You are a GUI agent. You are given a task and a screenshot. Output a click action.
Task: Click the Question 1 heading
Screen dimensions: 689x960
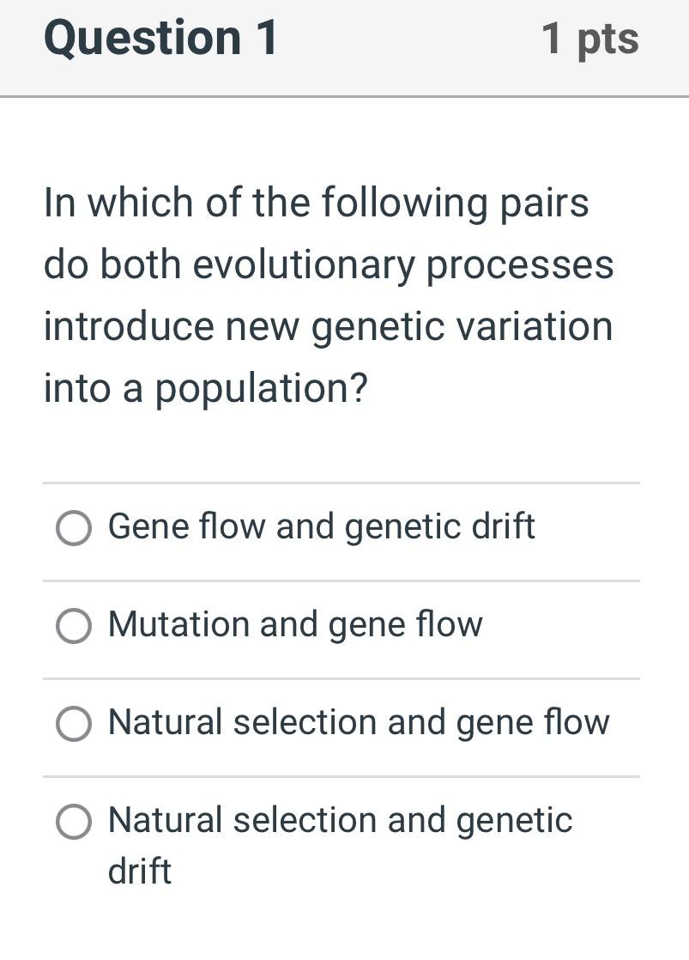pyautogui.click(x=160, y=38)
